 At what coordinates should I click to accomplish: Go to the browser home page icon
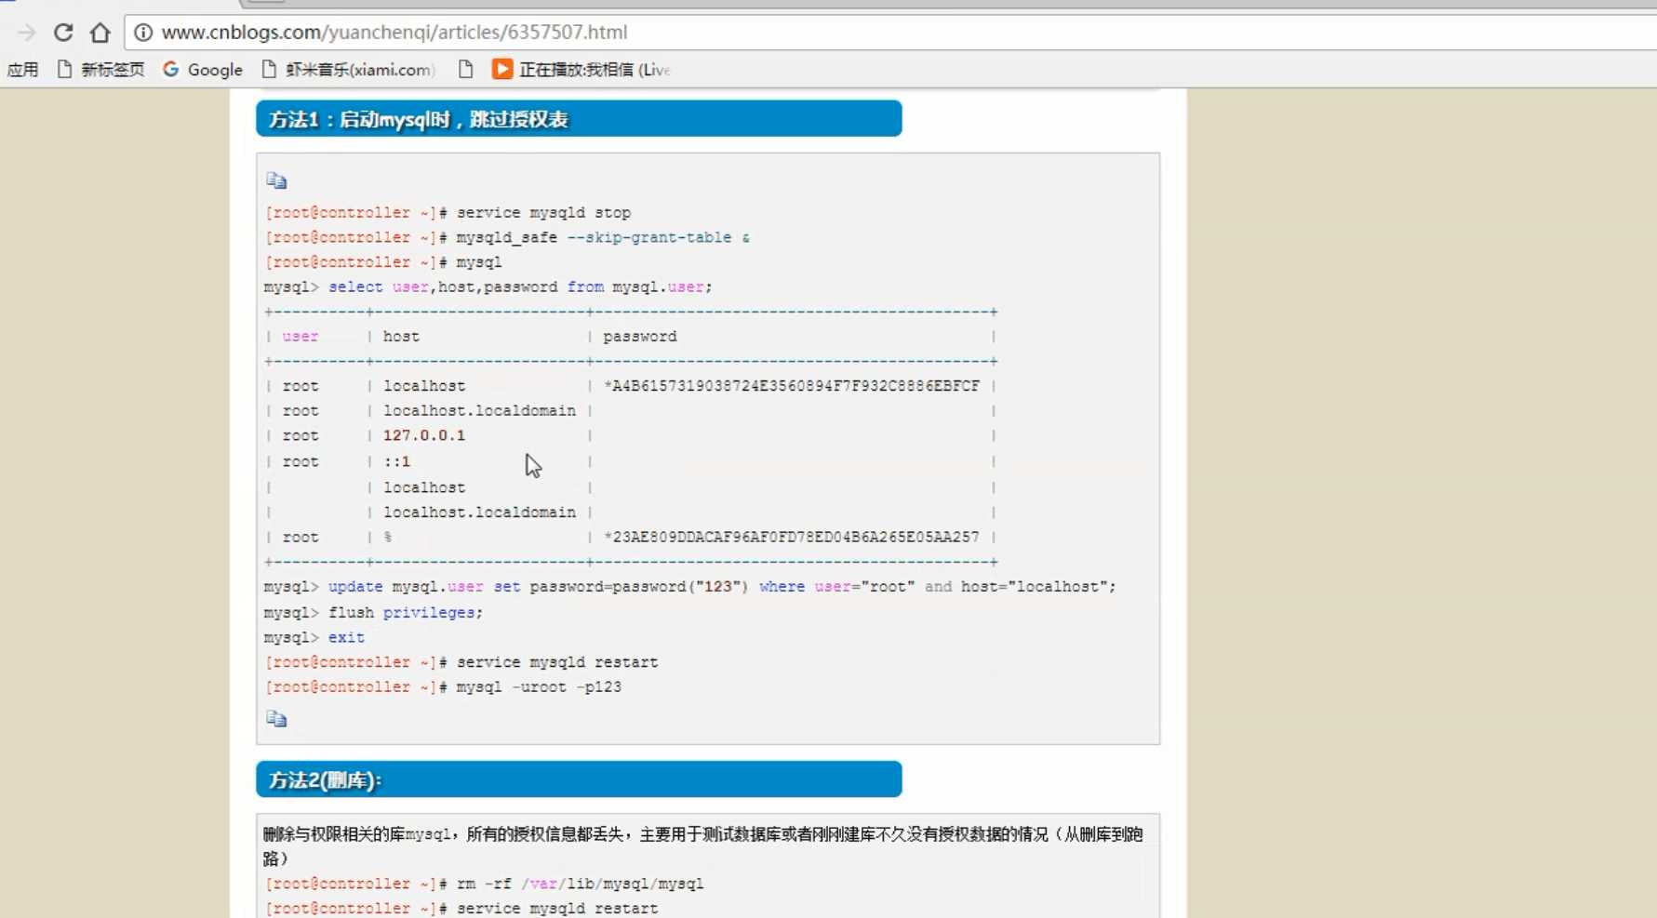click(100, 33)
